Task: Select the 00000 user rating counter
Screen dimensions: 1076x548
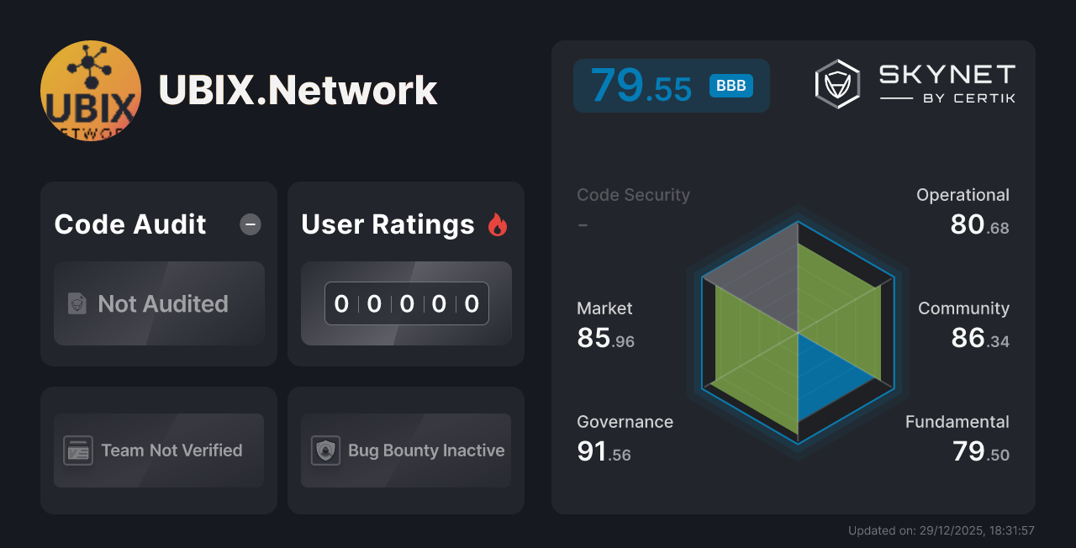Action: click(406, 303)
